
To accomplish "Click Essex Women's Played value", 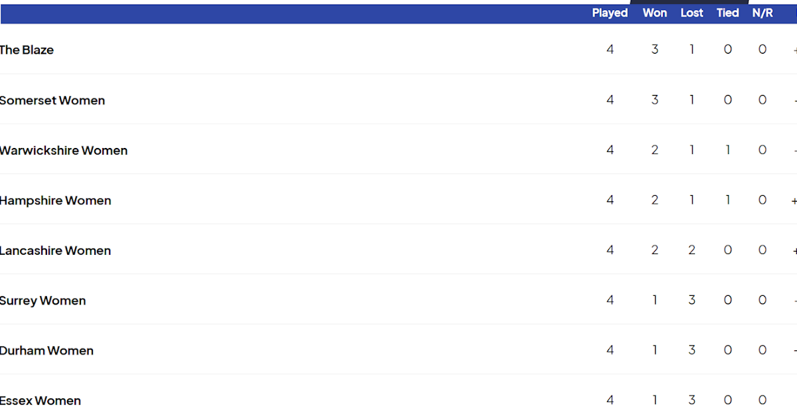I will [x=610, y=400].
